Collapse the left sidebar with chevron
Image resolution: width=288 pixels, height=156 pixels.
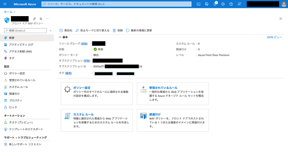(x=51, y=30)
